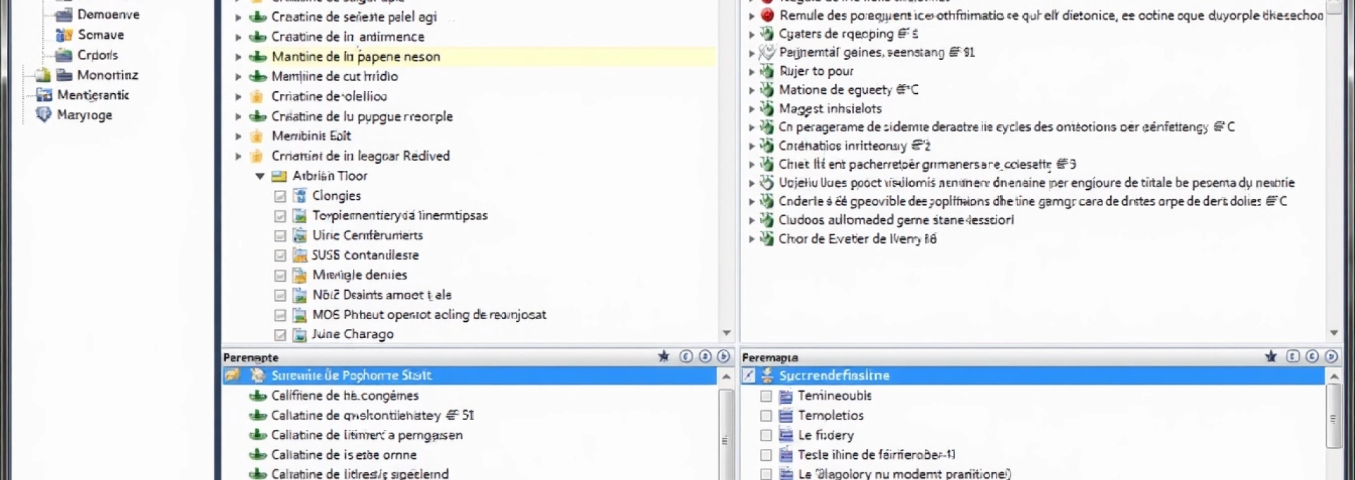Click the star icon in Peremapia panel header
This screenshot has height=480, width=1355.
(1271, 356)
